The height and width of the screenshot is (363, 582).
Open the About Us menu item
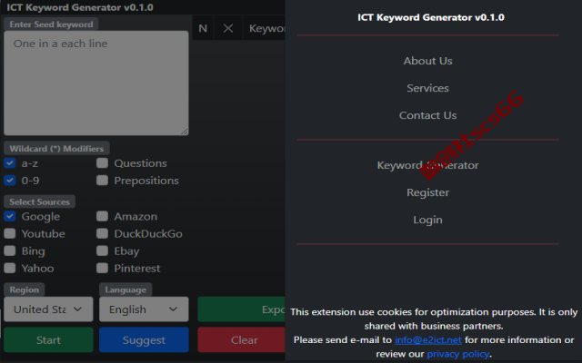[x=427, y=61]
